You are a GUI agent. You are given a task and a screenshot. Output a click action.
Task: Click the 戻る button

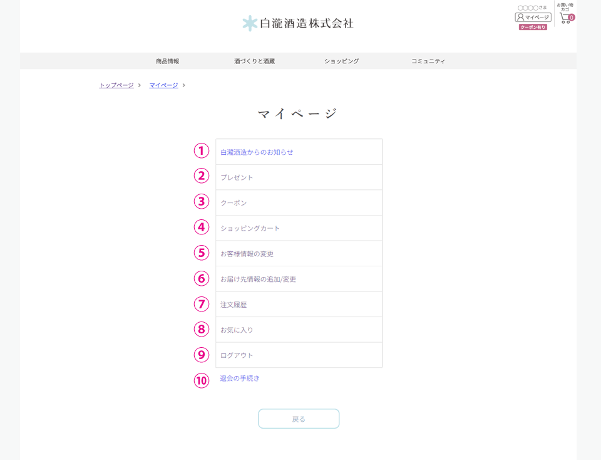pyautogui.click(x=299, y=419)
